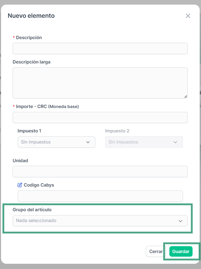This screenshot has height=269, width=201.
Task: Click the edit icon beside Codigo Cabys
Action: pyautogui.click(x=20, y=185)
